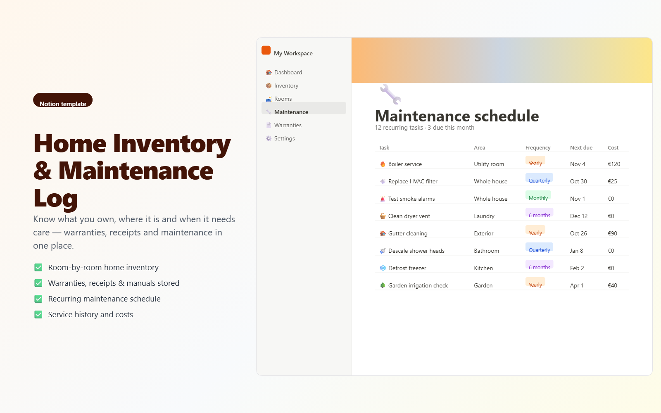This screenshot has height=413, width=661.
Task: Toggle the Warranties, receipts & manuals checkmark
Action: click(x=38, y=283)
